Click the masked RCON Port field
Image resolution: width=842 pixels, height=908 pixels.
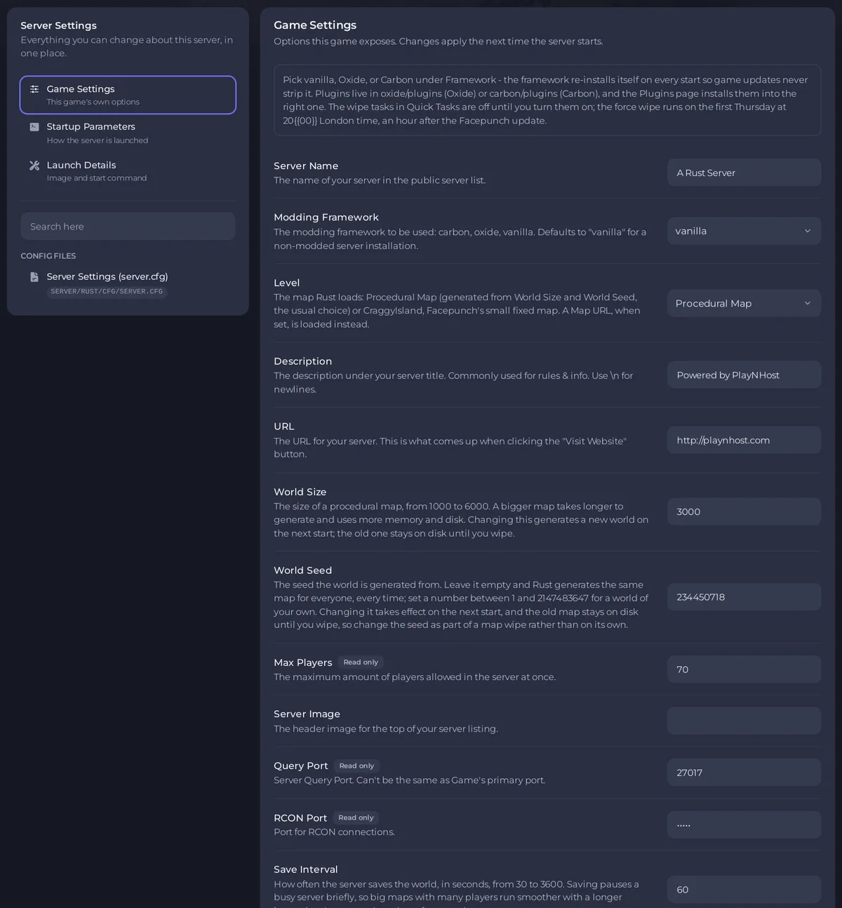pos(744,824)
